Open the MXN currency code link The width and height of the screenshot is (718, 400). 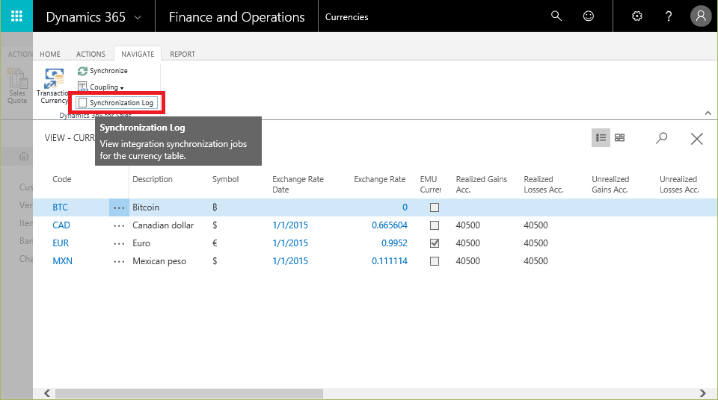pos(62,260)
